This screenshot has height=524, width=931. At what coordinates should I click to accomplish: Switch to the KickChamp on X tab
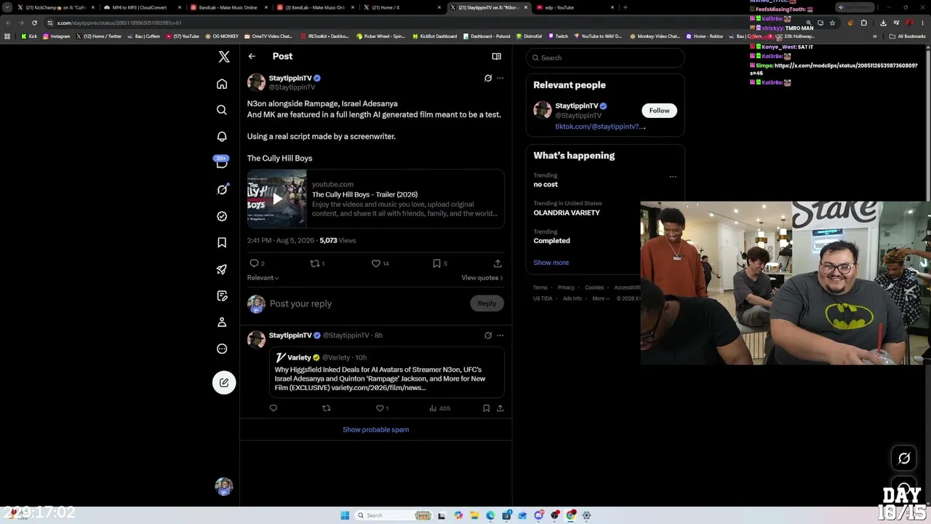tap(55, 7)
